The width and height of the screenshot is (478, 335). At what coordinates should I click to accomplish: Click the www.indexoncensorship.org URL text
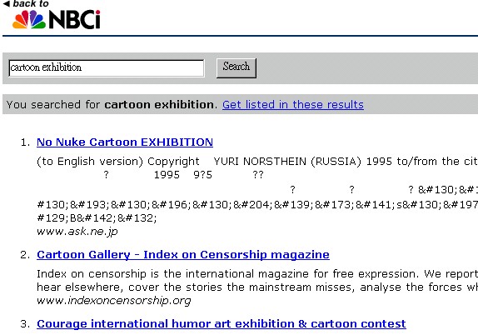click(x=114, y=301)
